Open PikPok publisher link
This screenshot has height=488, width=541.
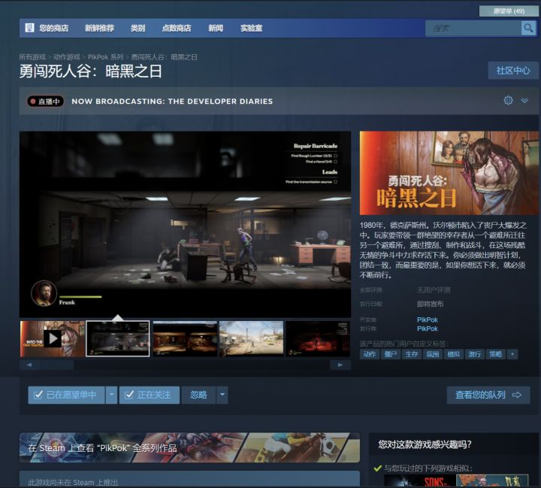click(427, 329)
